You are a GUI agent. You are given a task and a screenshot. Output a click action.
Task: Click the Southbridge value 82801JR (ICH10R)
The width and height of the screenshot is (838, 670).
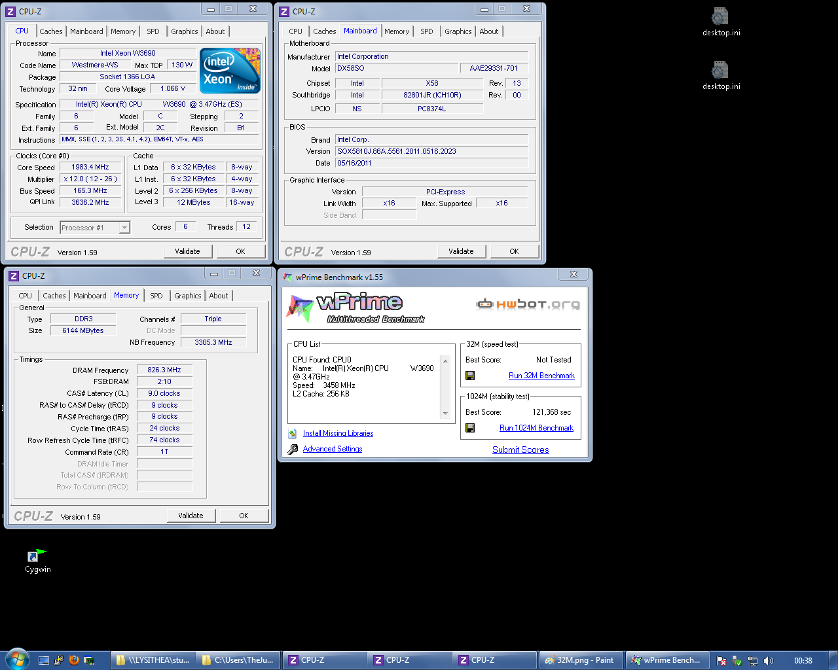(432, 95)
